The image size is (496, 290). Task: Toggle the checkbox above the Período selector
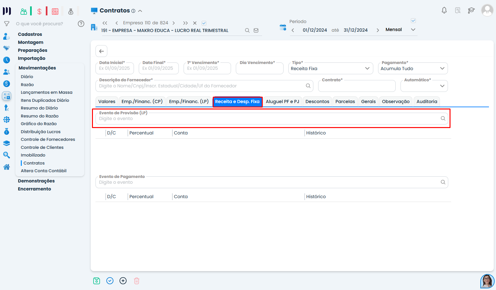click(x=413, y=21)
